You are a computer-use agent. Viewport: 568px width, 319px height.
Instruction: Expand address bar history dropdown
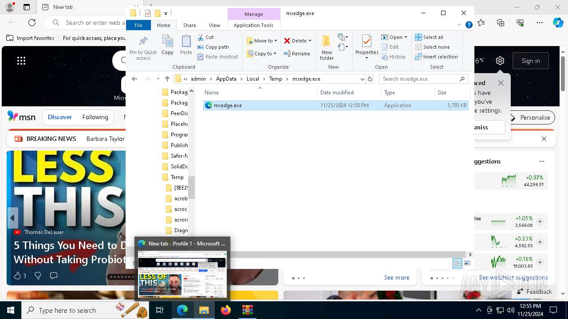pos(363,79)
